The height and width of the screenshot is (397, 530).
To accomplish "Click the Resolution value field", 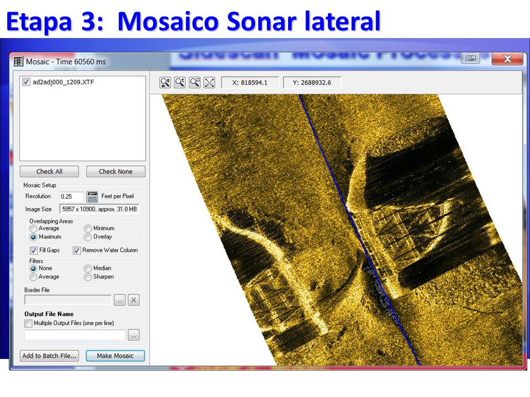I will (71, 196).
